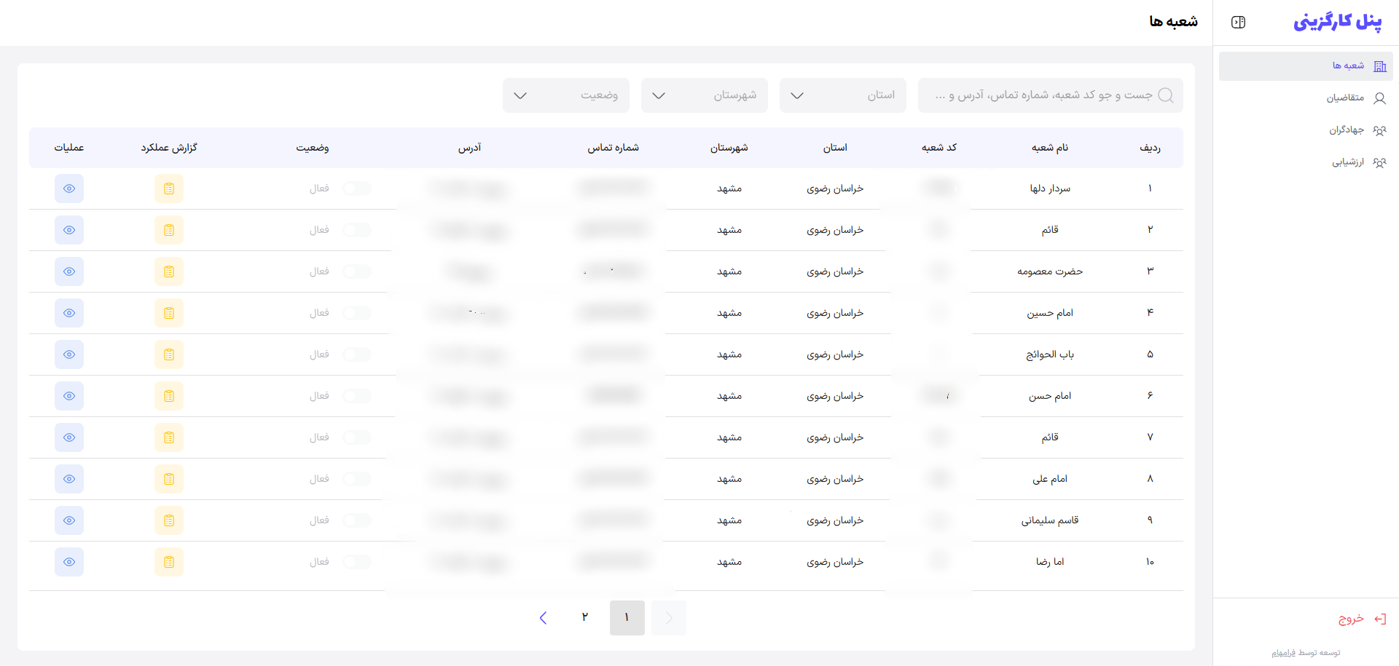Click next page chevron arrow
Viewport: 1399px width, 666px height.
click(543, 618)
